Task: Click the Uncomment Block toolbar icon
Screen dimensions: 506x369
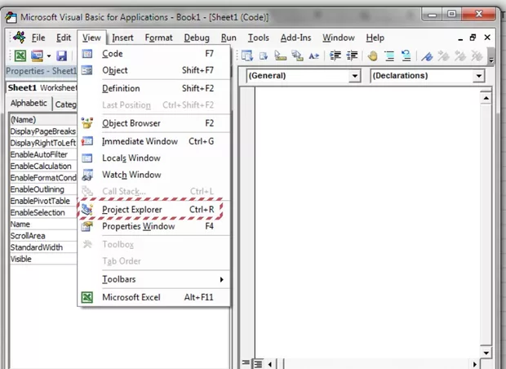Action: (x=406, y=56)
